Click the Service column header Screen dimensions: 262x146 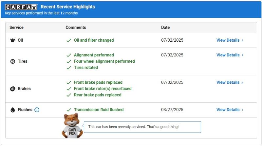(16, 28)
